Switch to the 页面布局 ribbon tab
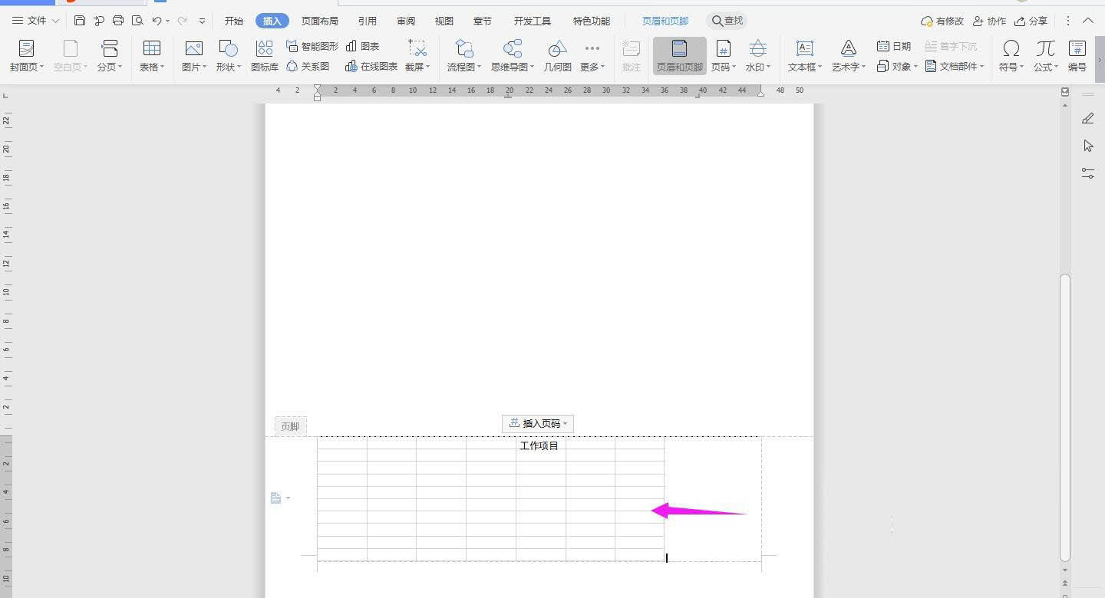 point(319,21)
